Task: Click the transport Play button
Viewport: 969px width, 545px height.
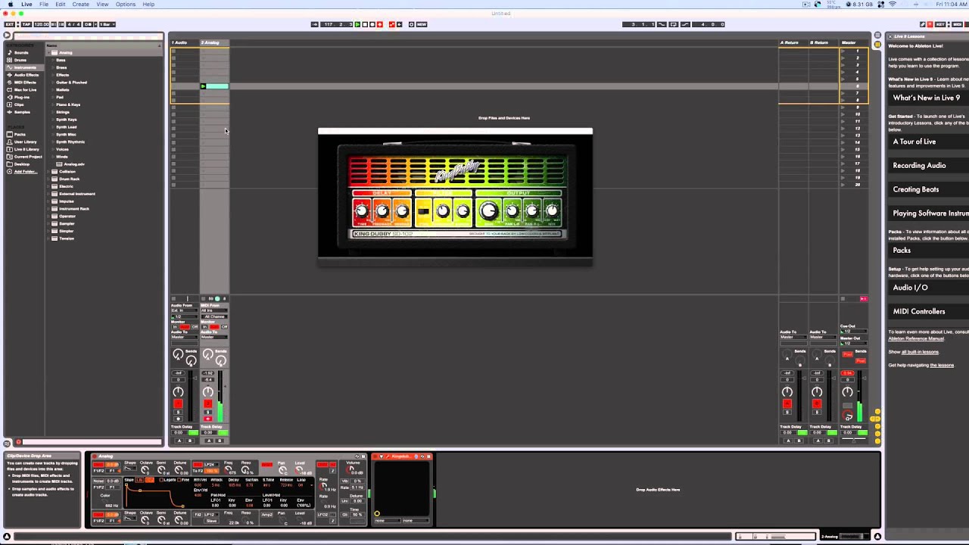Action: [x=357, y=24]
